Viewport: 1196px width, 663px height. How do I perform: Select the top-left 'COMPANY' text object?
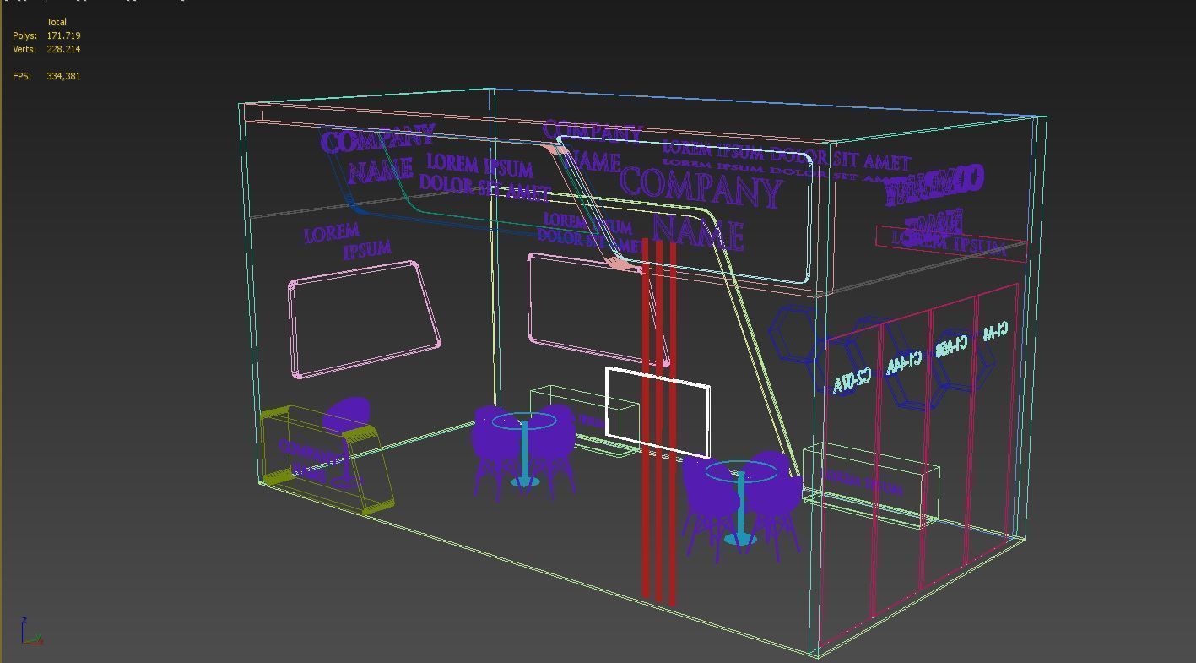tap(377, 139)
